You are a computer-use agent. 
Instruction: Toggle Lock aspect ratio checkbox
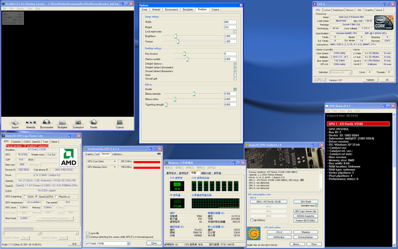click(x=235, y=32)
